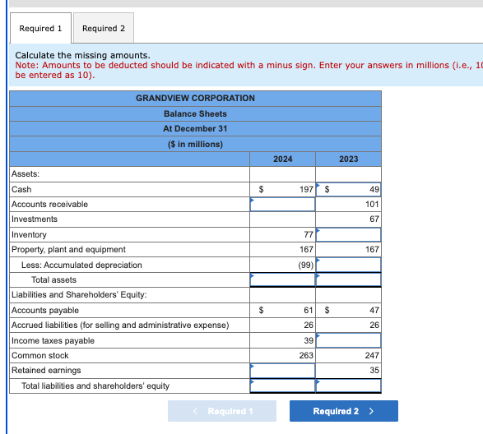The width and height of the screenshot is (483, 434).
Task: Click the 2023 Total assets input field
Action: pos(348,279)
